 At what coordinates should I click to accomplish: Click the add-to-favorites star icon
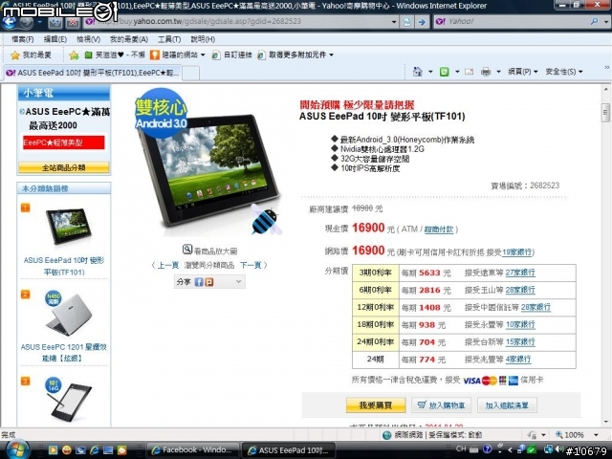(74, 55)
